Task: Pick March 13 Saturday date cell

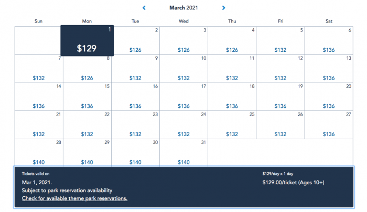Action: coord(329,69)
